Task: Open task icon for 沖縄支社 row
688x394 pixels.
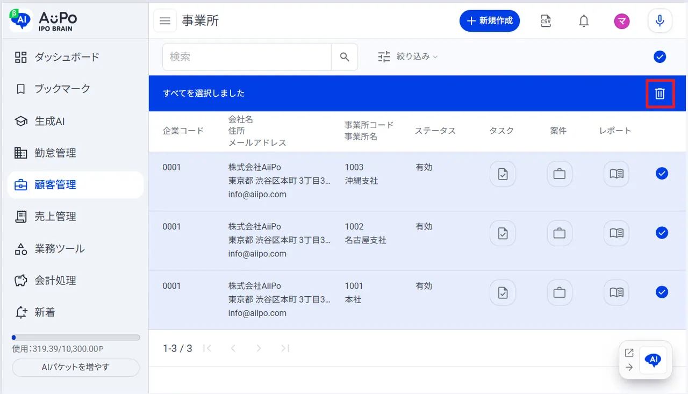Action: tap(503, 174)
